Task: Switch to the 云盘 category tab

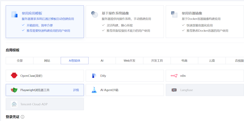Action: click(x=212, y=61)
